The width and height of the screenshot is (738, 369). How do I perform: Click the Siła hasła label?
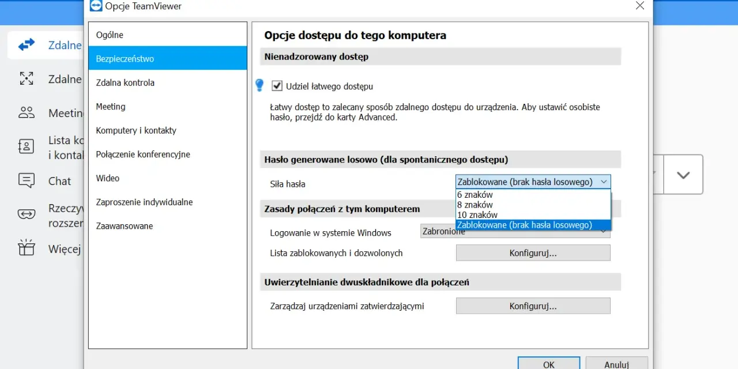coord(288,184)
